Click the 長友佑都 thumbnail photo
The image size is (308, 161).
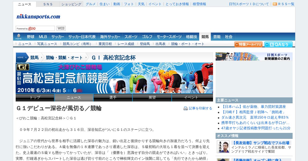coord(223,147)
